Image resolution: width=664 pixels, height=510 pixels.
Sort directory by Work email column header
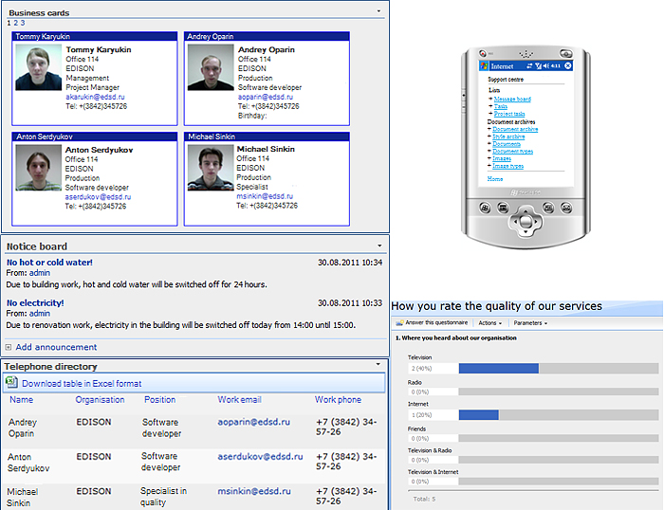[x=239, y=399]
